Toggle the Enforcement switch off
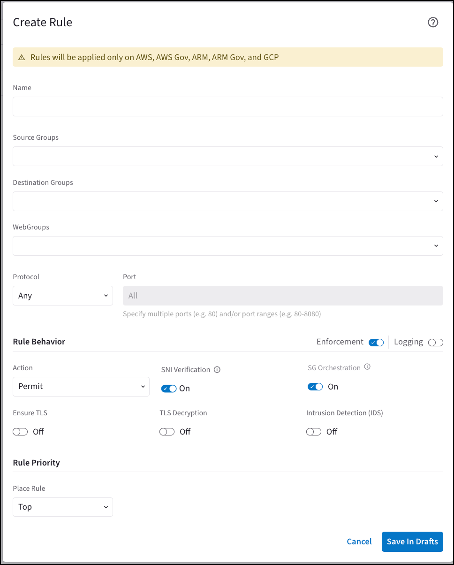Viewport: 454px width, 565px height. pyautogui.click(x=376, y=343)
